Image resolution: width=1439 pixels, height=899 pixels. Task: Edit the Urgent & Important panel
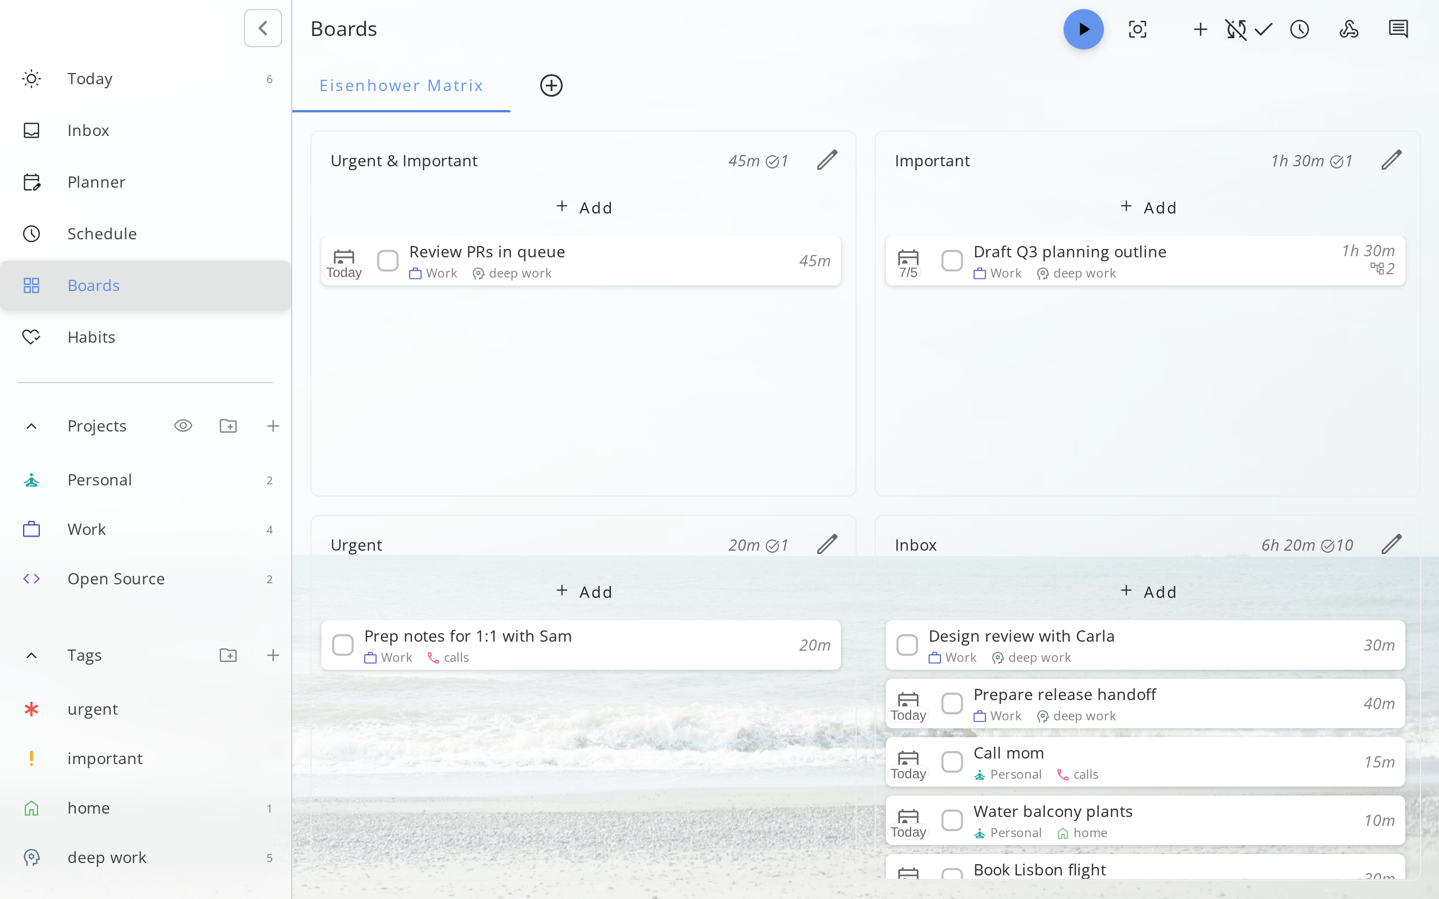point(826,160)
